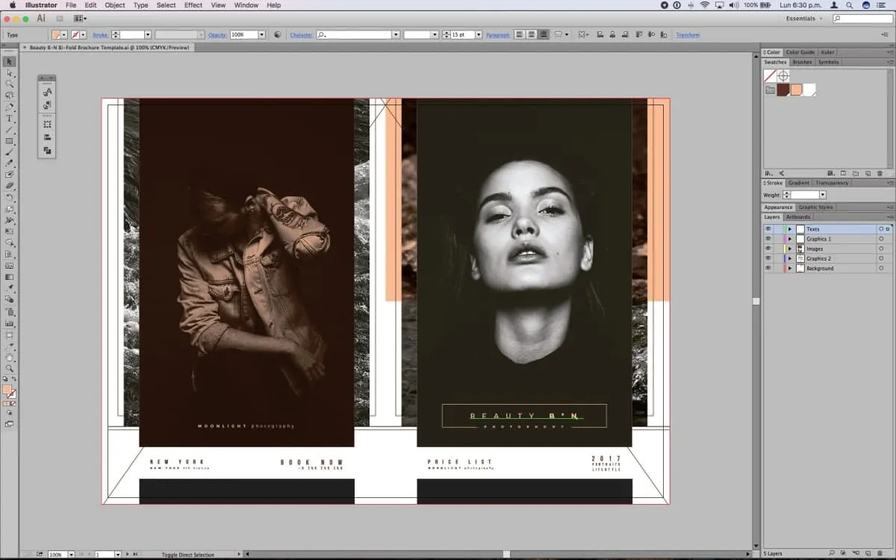Viewport: 896px width, 560px height.
Task: Expand the Texts layer contents
Action: point(790,229)
